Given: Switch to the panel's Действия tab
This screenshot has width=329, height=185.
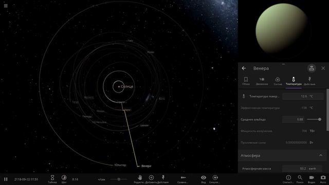Looking at the screenshot, I should tap(309, 81).
